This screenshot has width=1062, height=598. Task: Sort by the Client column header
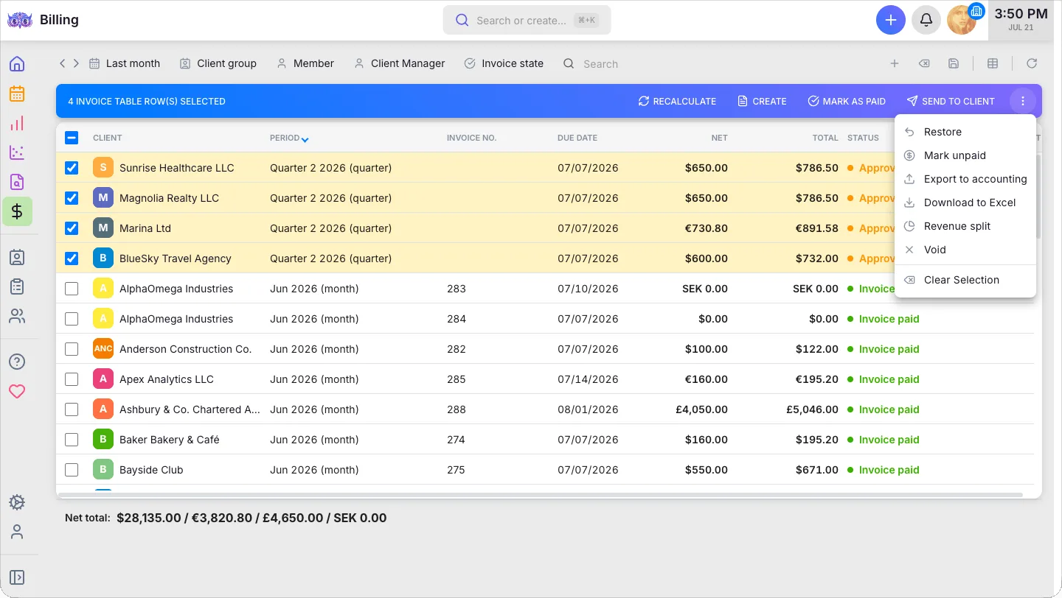coord(108,138)
